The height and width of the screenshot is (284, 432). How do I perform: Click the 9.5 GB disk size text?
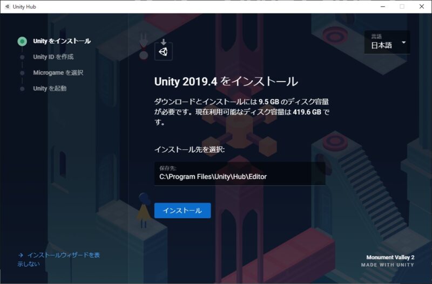[x=269, y=102]
